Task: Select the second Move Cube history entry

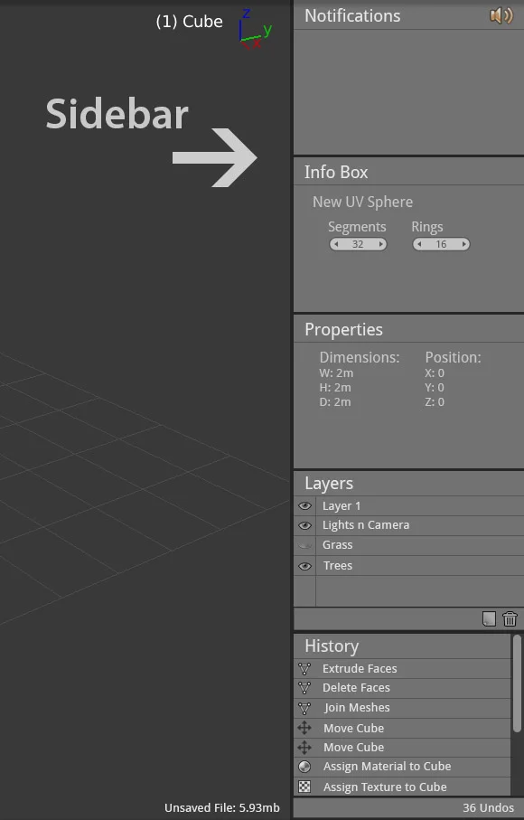Action: click(x=402, y=748)
